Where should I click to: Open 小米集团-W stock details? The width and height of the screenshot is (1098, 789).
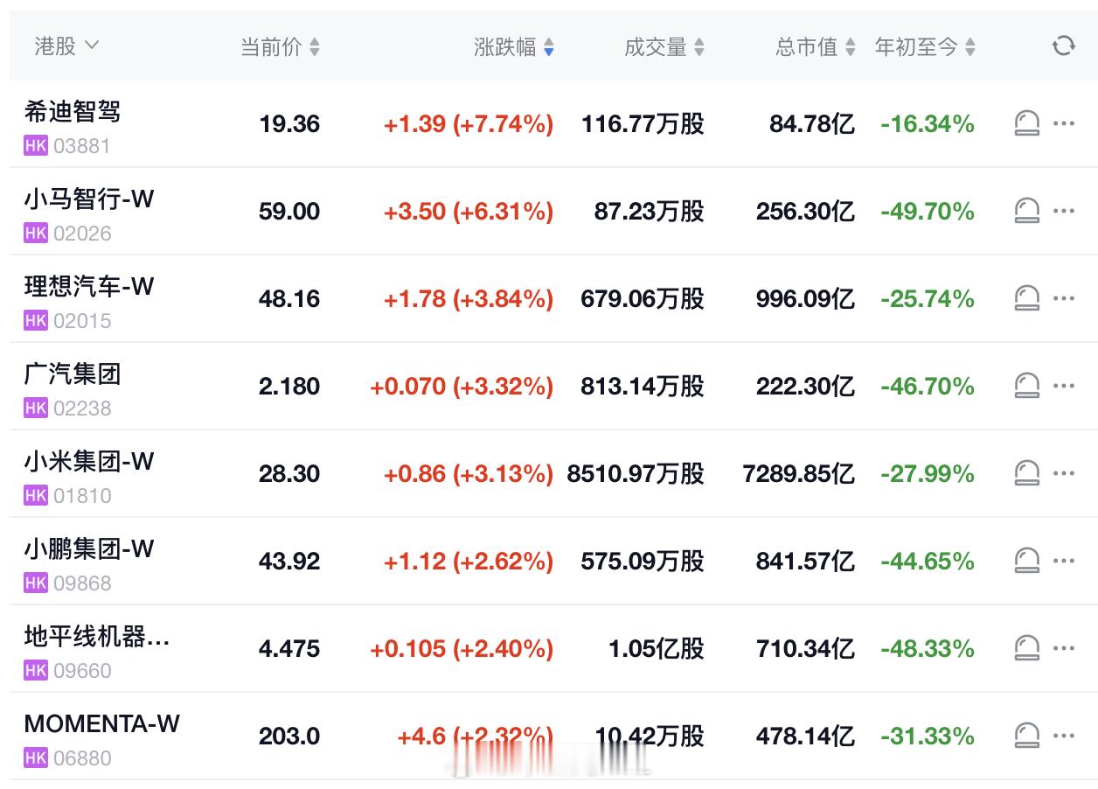pyautogui.click(x=89, y=461)
